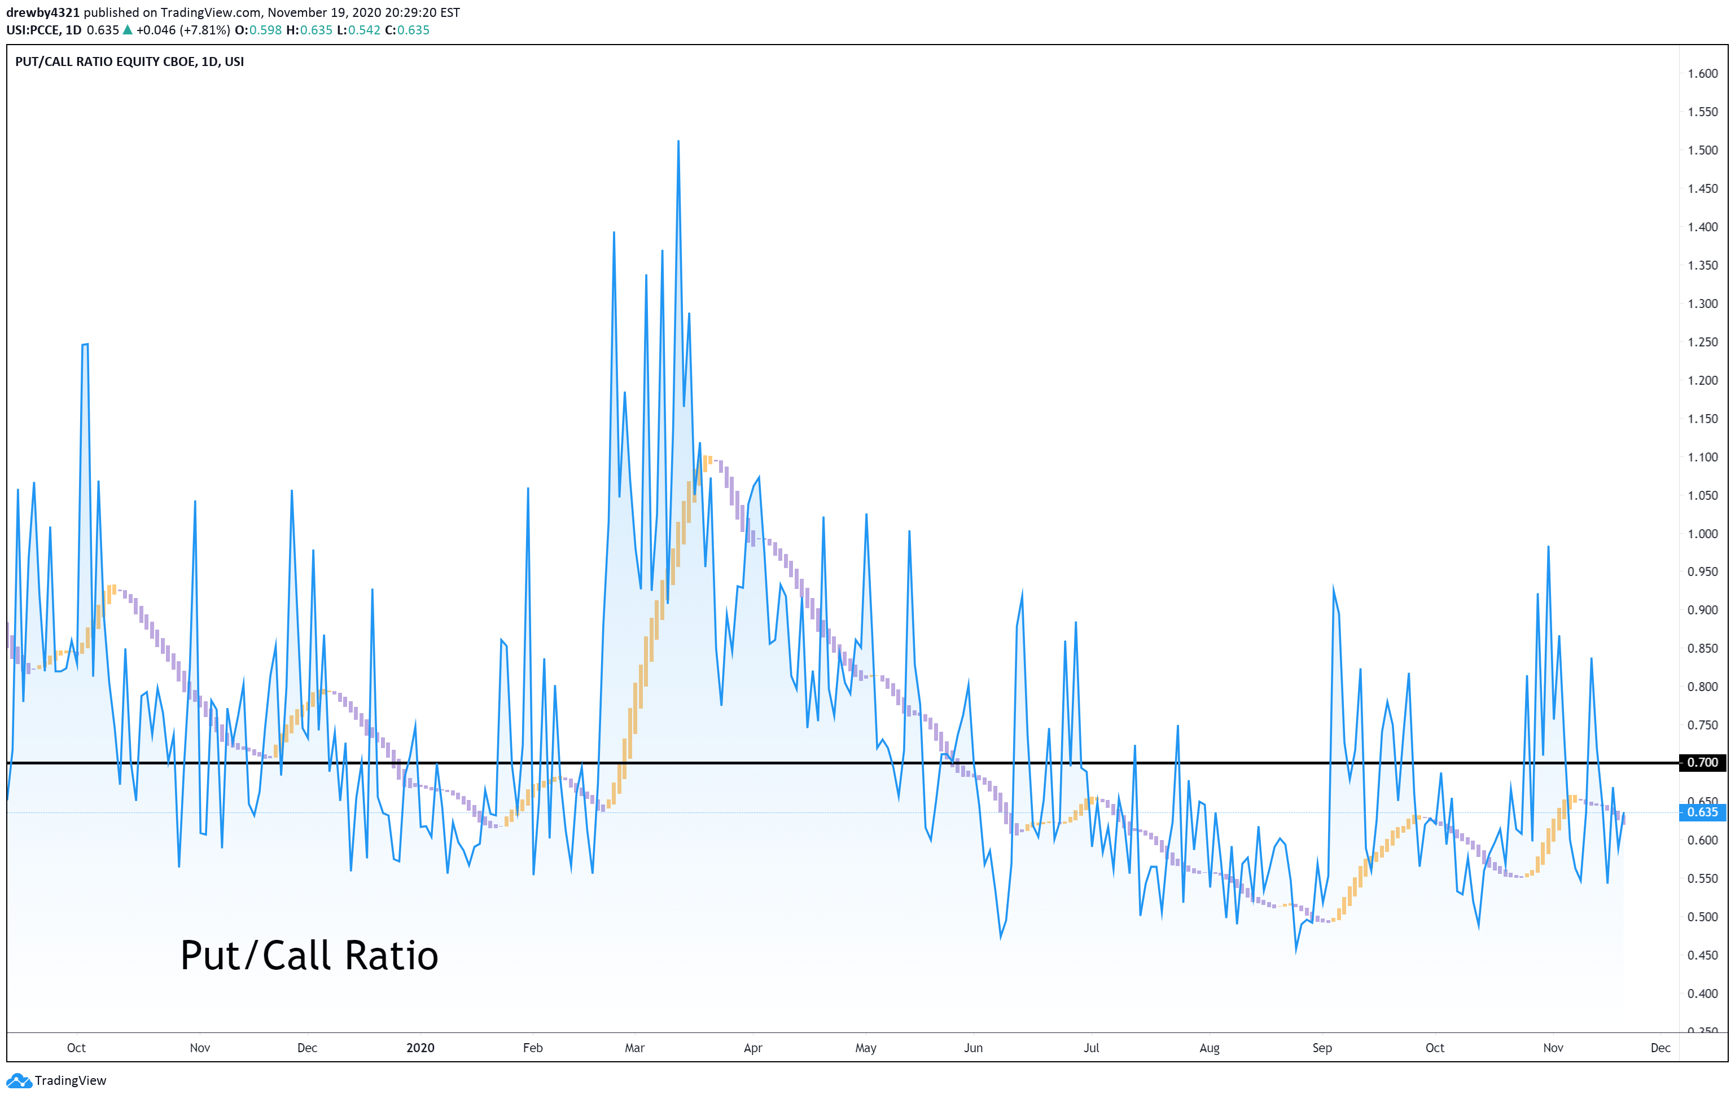Screen dimensions: 1735x1099
Task: Click the Jun label on time axis
Action: pyautogui.click(x=972, y=1048)
